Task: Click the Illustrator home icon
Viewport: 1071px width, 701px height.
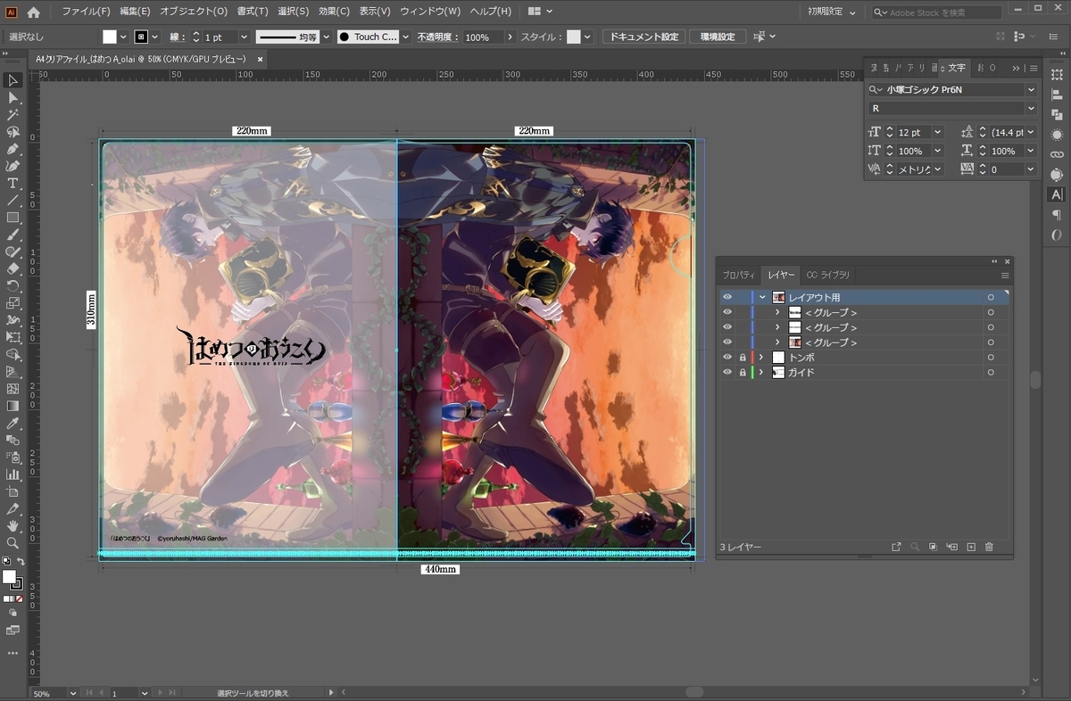Action: click(x=33, y=12)
